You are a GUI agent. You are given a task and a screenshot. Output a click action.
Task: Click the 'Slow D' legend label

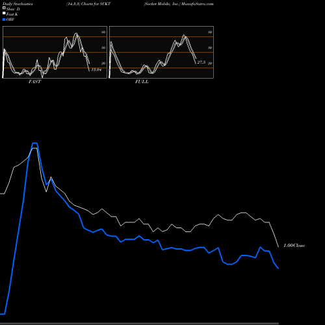point(13,9)
